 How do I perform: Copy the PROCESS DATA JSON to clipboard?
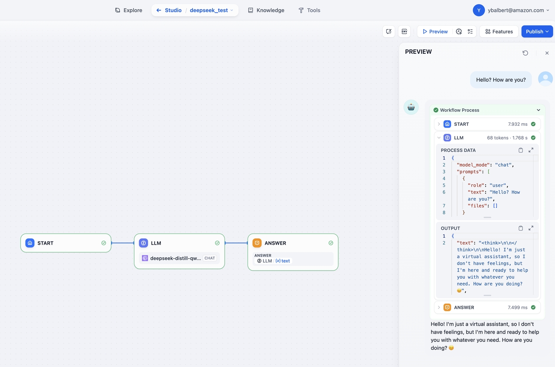tap(521, 150)
